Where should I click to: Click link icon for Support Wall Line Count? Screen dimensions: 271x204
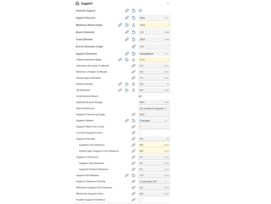[x=134, y=127]
